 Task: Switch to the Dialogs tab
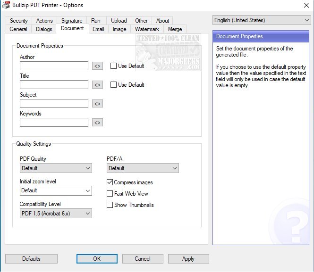tap(44, 29)
